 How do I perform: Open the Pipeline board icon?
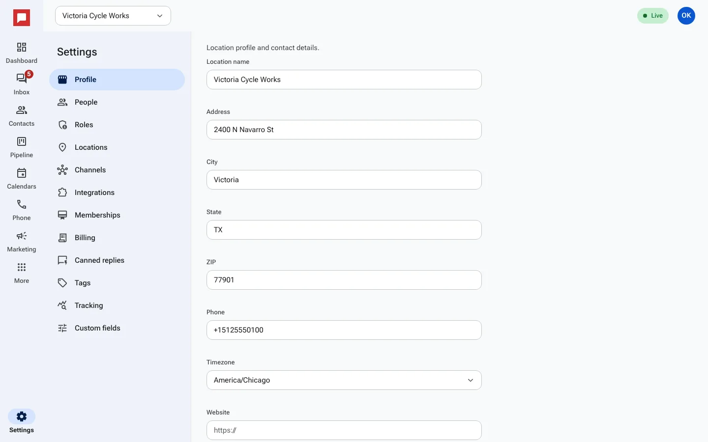(22, 141)
